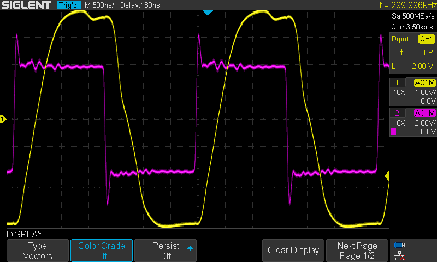Viewport: 437px width, 262px height.
Task: Select the Type Vectors softkey
Action: [38, 251]
